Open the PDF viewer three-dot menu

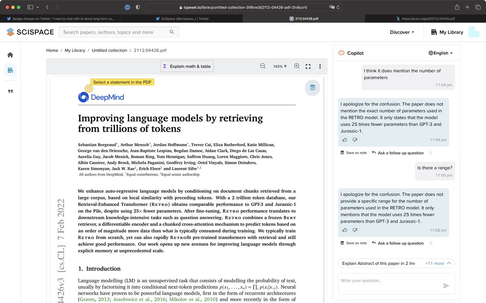pyautogui.click(x=320, y=66)
